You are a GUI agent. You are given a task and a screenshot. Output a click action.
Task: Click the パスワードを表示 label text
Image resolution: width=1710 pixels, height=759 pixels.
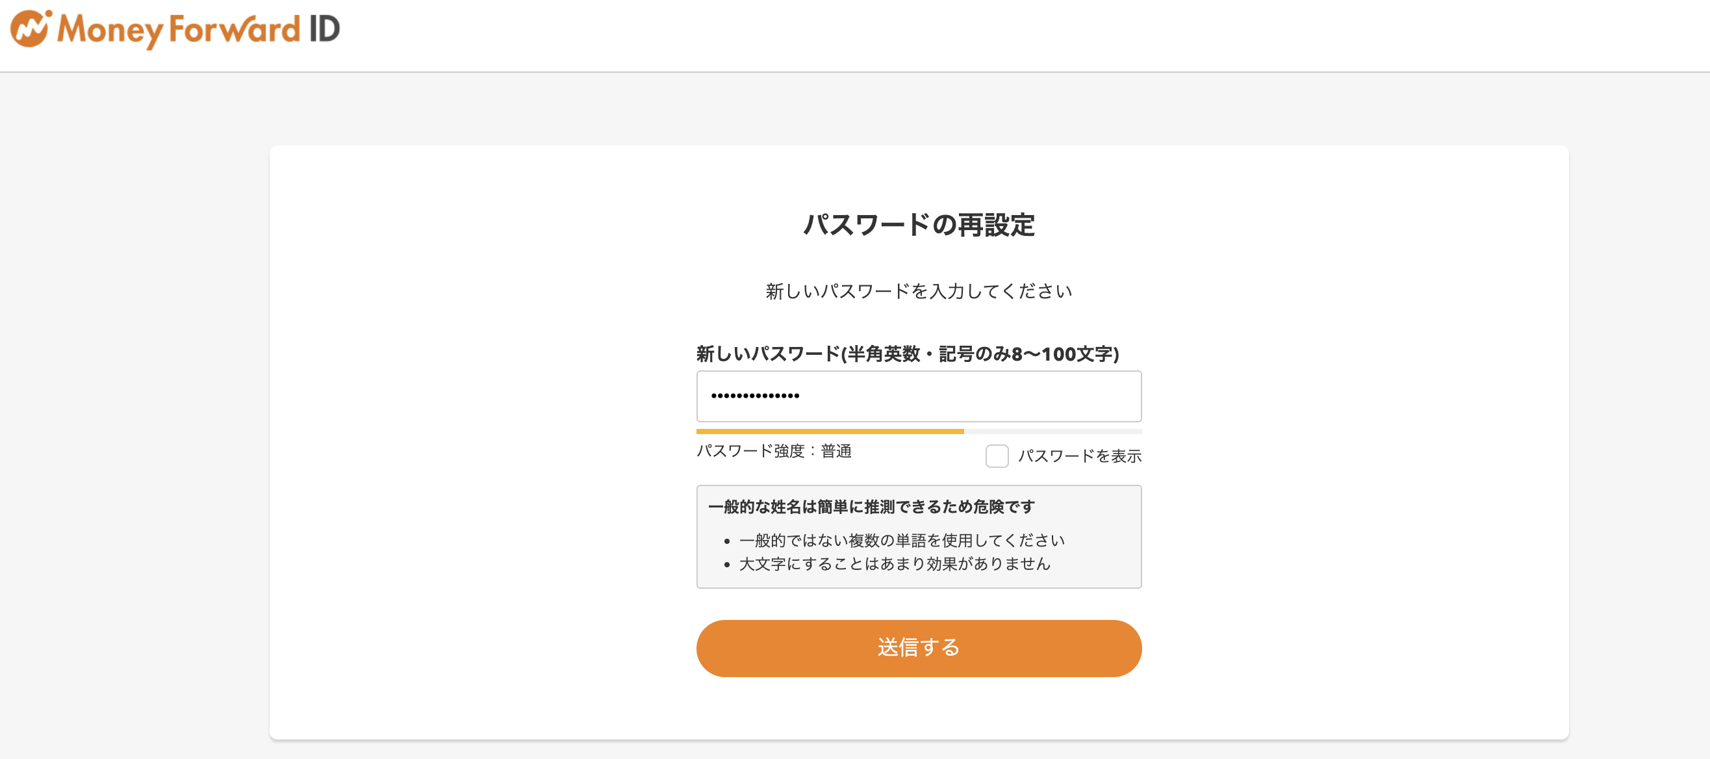pyautogui.click(x=1079, y=456)
